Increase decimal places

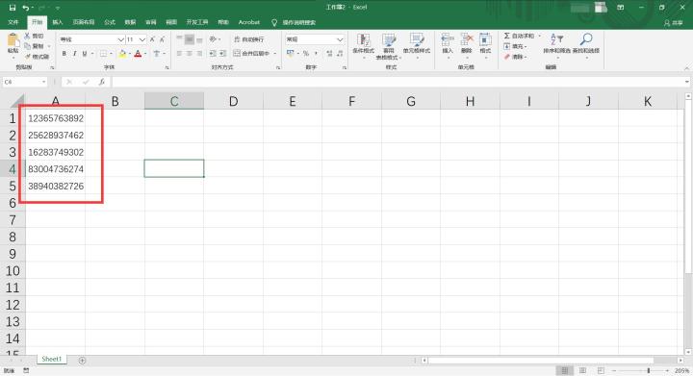[329, 54]
